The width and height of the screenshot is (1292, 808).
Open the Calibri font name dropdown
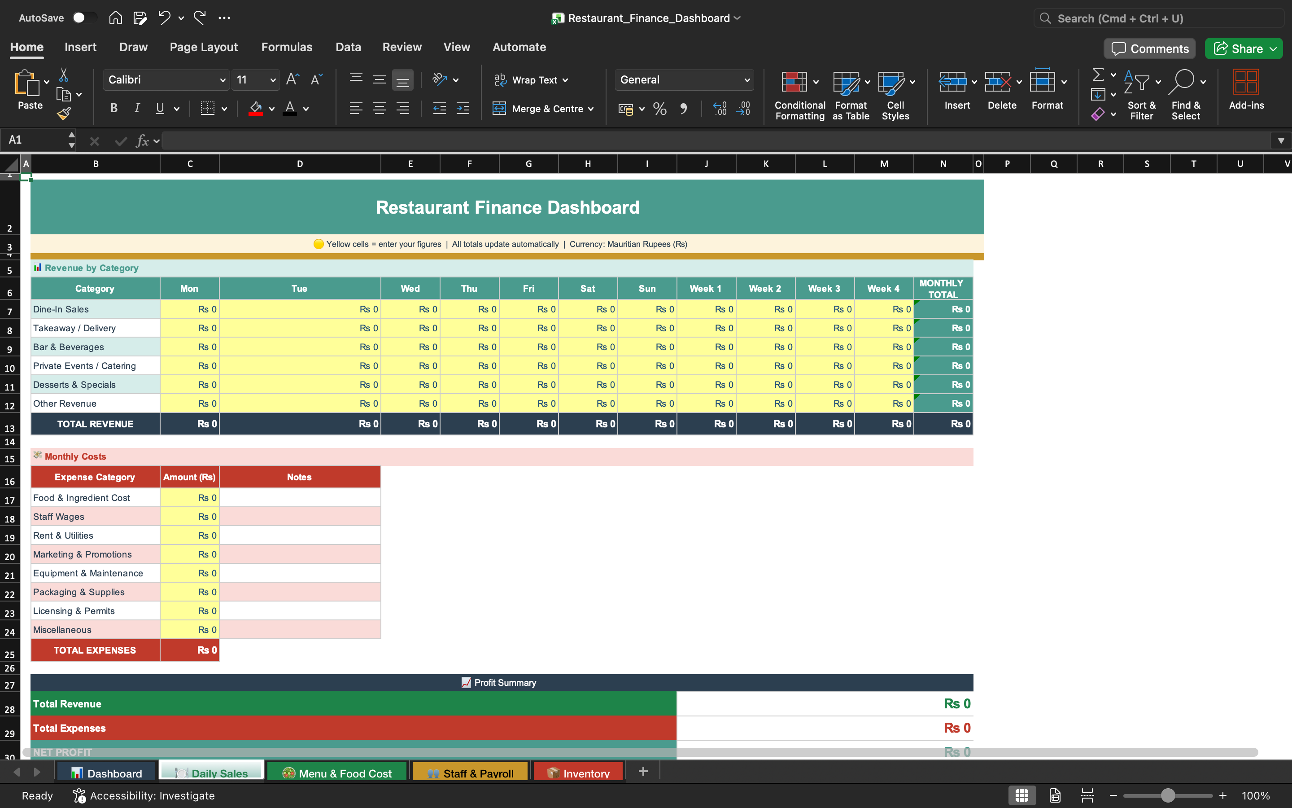click(x=223, y=80)
